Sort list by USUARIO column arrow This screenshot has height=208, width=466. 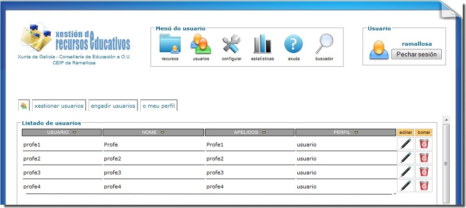[75, 133]
